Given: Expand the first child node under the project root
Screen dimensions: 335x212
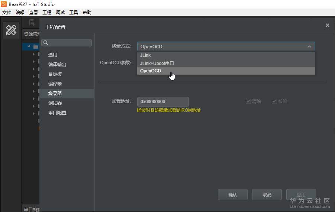Looking at the screenshot, I should (x=33, y=54).
